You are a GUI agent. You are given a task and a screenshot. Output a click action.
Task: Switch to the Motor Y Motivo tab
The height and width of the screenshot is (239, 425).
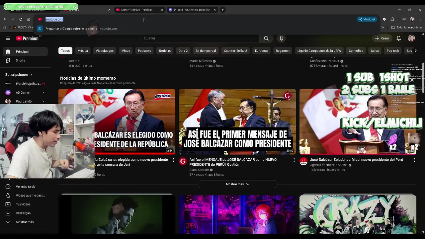click(x=137, y=10)
